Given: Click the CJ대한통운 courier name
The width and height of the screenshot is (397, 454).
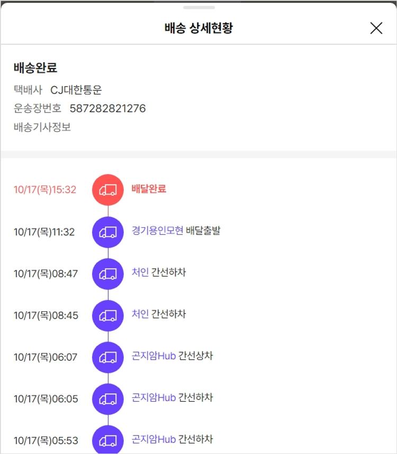Looking at the screenshot, I should point(76,90).
